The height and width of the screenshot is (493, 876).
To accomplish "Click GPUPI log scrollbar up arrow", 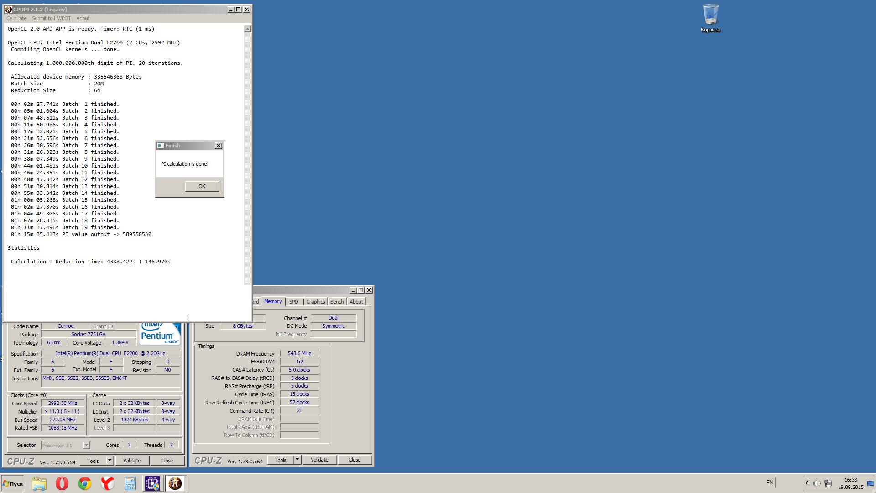I will pos(247,29).
